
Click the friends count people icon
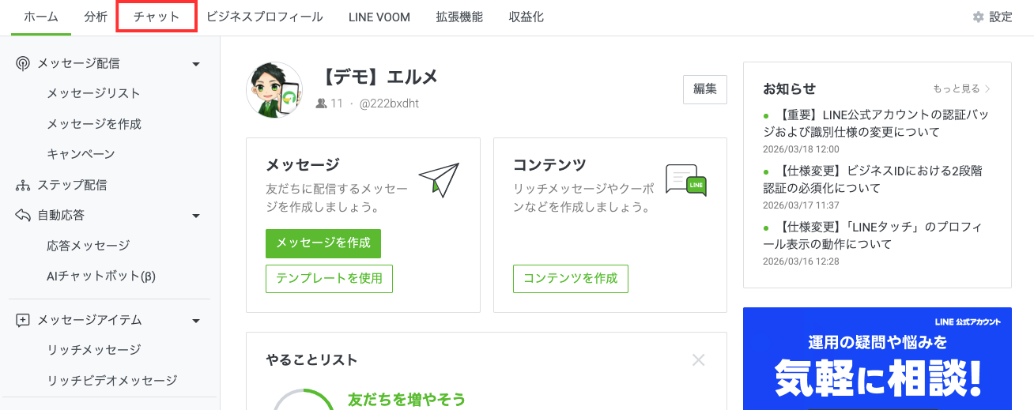[322, 103]
